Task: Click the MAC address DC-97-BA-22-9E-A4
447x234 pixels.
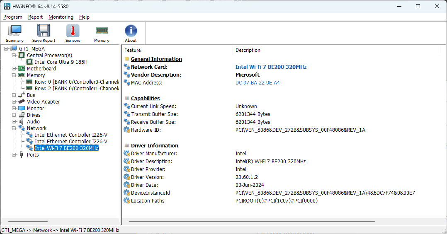Action: pos(258,82)
